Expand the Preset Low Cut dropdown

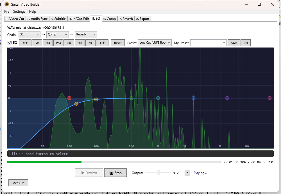(155, 43)
